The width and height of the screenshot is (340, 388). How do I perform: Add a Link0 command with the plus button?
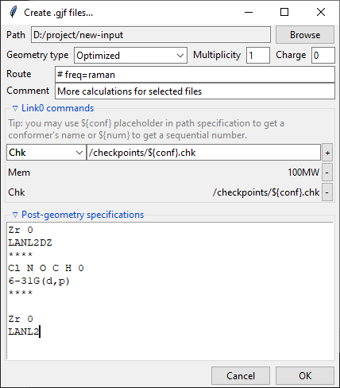tap(327, 153)
